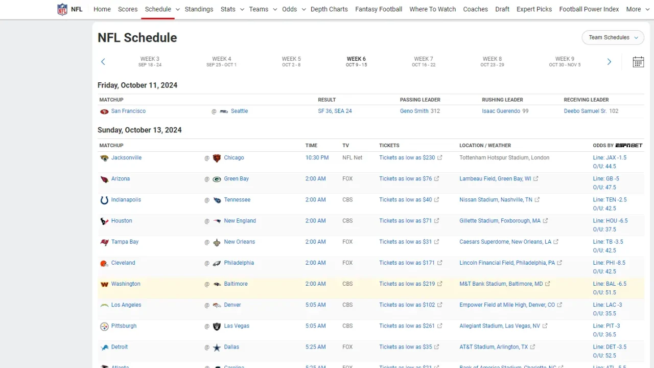The image size is (654, 368).
Task: Switch to Week 8 tab
Action: tap(492, 62)
